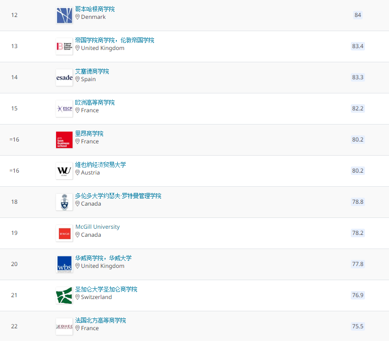Open the 里昂商学院 link
This screenshot has width=389, height=341.
click(89, 134)
